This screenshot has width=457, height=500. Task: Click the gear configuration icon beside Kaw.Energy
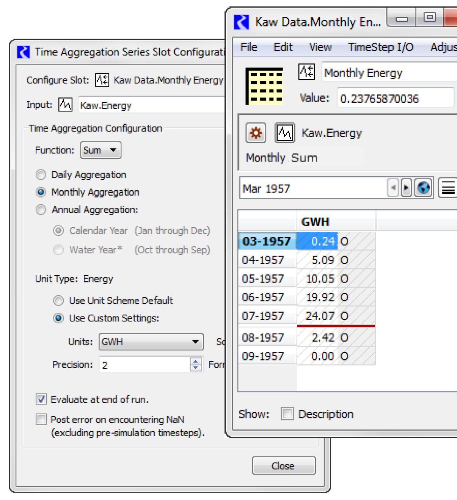256,133
